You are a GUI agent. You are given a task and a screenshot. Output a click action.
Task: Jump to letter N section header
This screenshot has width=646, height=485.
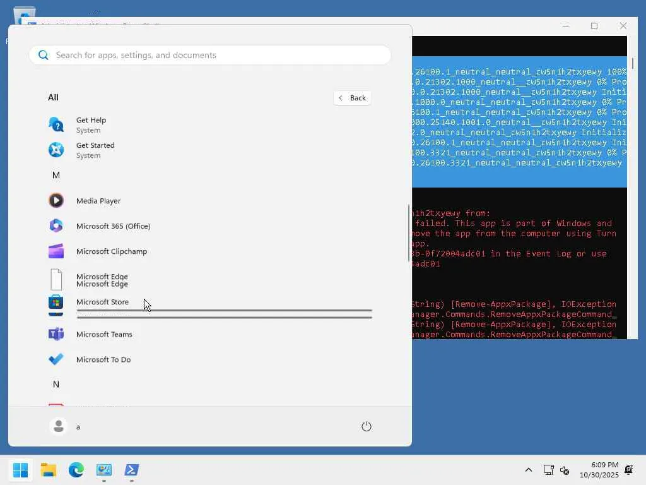tap(56, 385)
